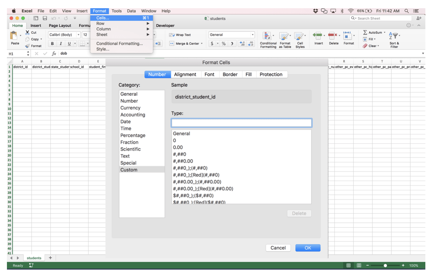Toggle Wrap Text

(x=180, y=35)
